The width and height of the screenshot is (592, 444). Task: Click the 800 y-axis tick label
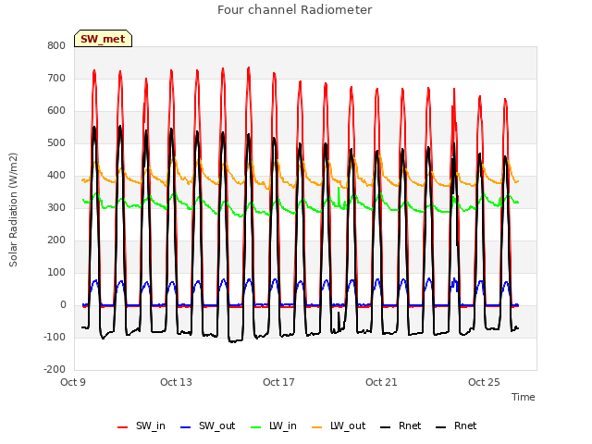(56, 45)
